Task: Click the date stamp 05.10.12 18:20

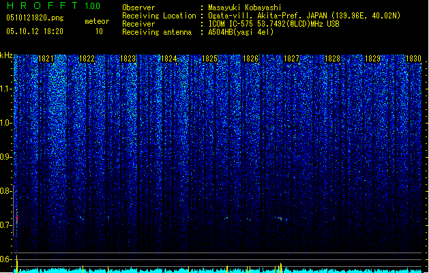Action: click(35, 31)
